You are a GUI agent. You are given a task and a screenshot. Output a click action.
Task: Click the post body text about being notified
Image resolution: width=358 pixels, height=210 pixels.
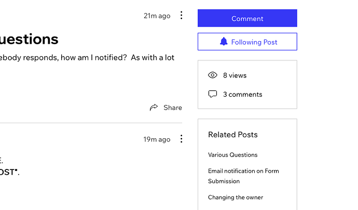pyautogui.click(x=87, y=58)
